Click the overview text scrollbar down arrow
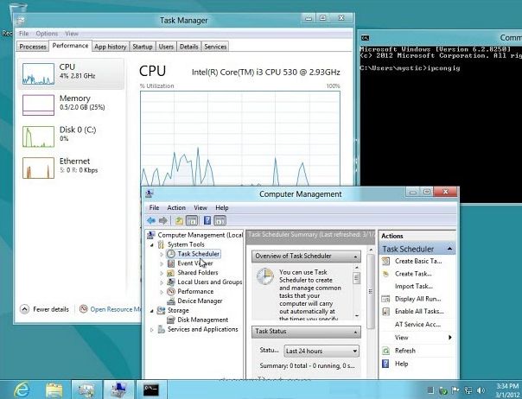 [357, 315]
